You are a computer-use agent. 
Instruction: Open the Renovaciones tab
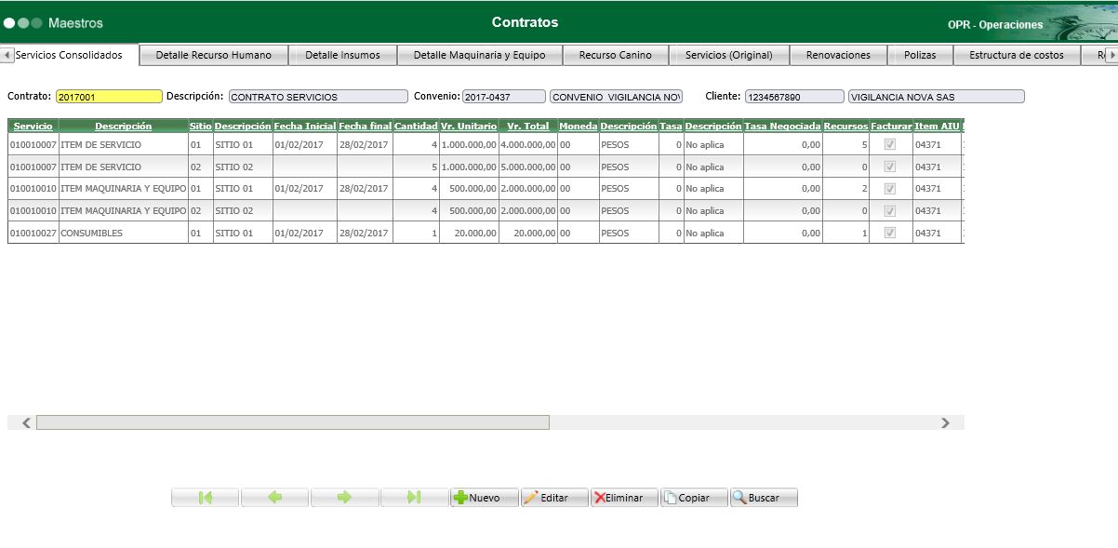pos(838,55)
